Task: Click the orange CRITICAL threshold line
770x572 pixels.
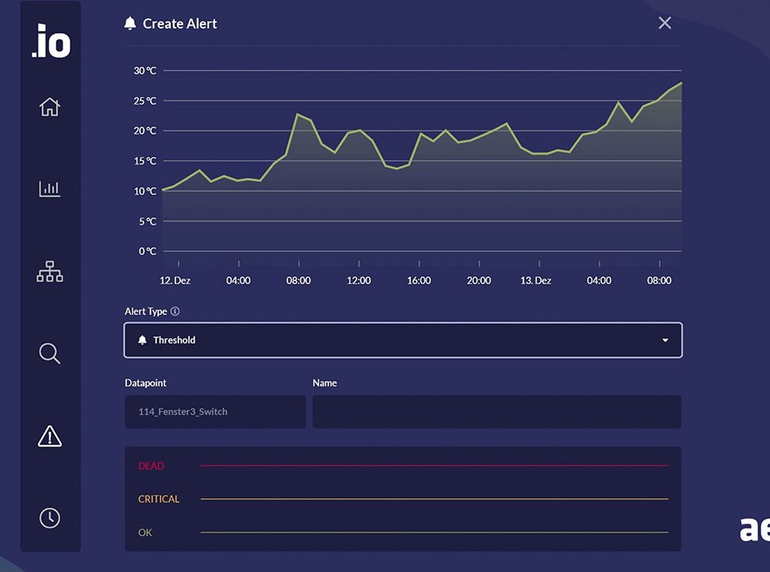Action: [434, 499]
